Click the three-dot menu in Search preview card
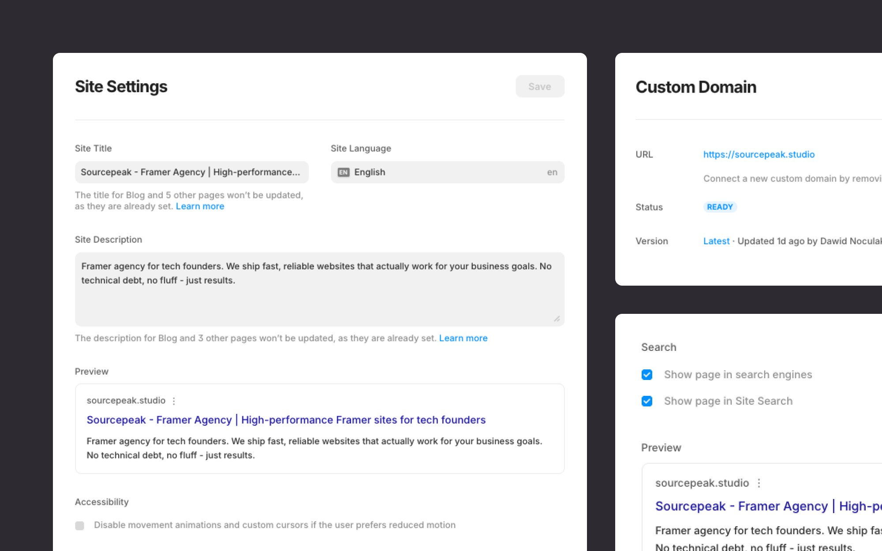The image size is (882, 551). (759, 483)
